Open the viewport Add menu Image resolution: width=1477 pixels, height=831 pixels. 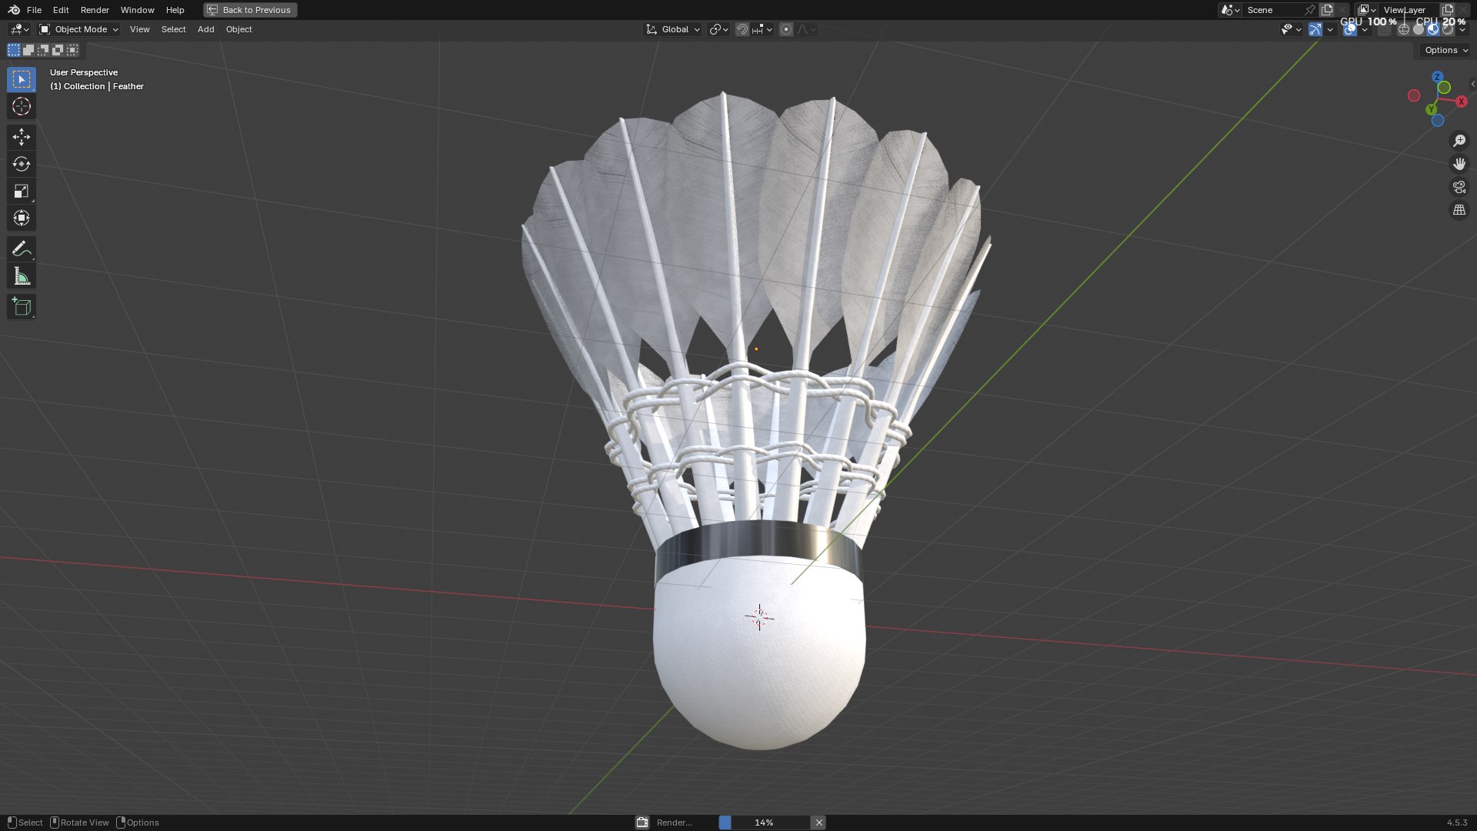(205, 29)
